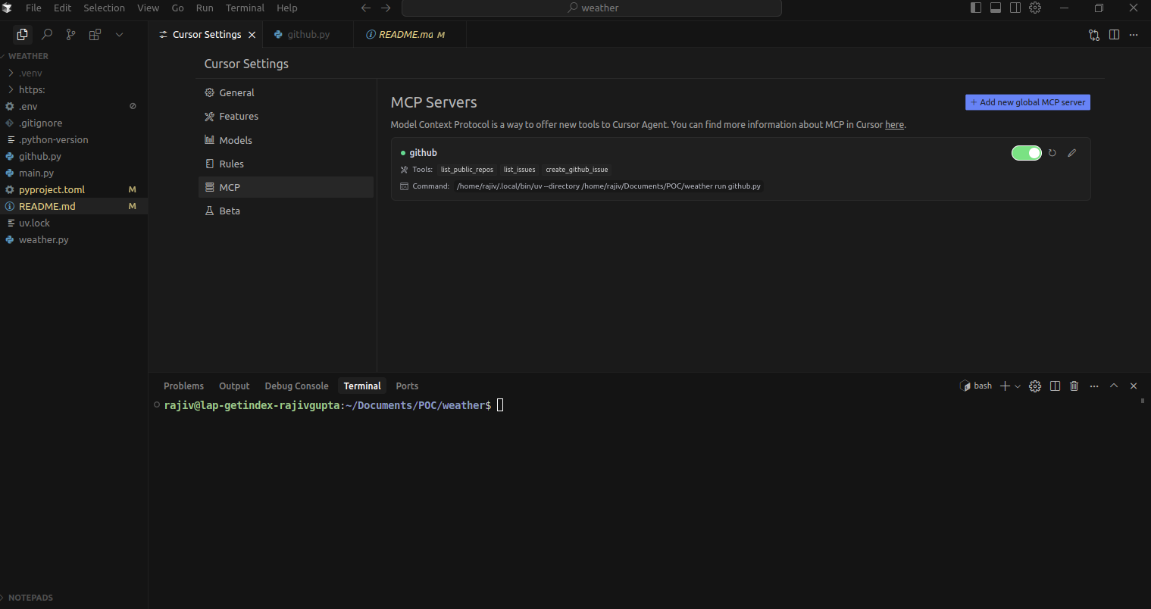Open the File menu
The width and height of the screenshot is (1151, 609).
pyautogui.click(x=33, y=8)
